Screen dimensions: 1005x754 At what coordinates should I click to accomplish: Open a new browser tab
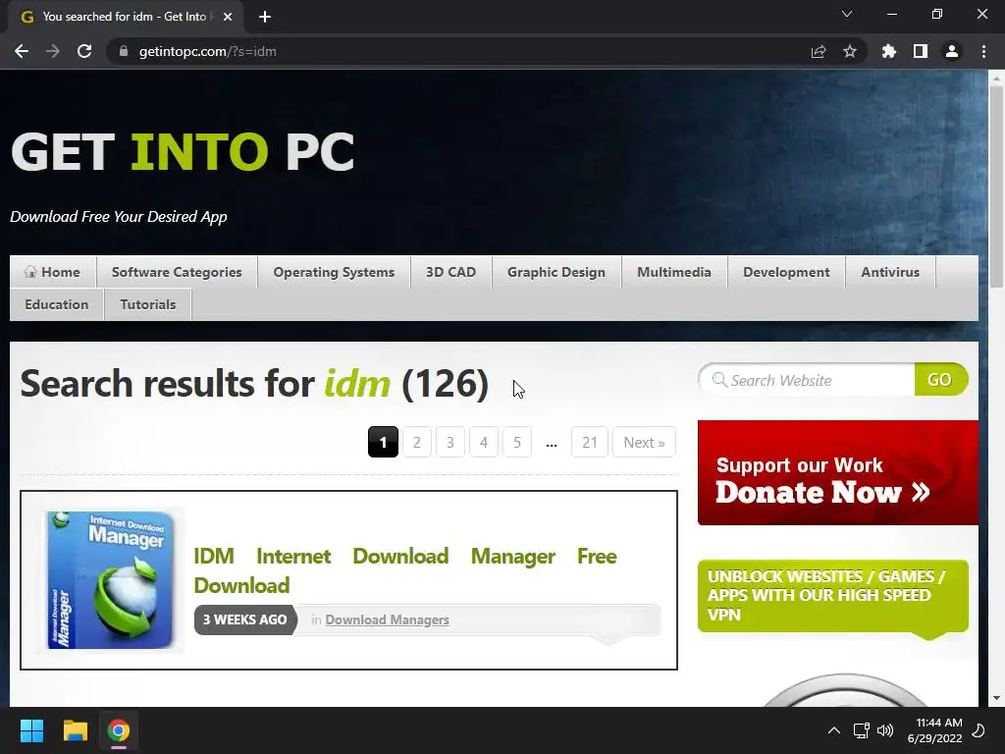[x=265, y=17]
